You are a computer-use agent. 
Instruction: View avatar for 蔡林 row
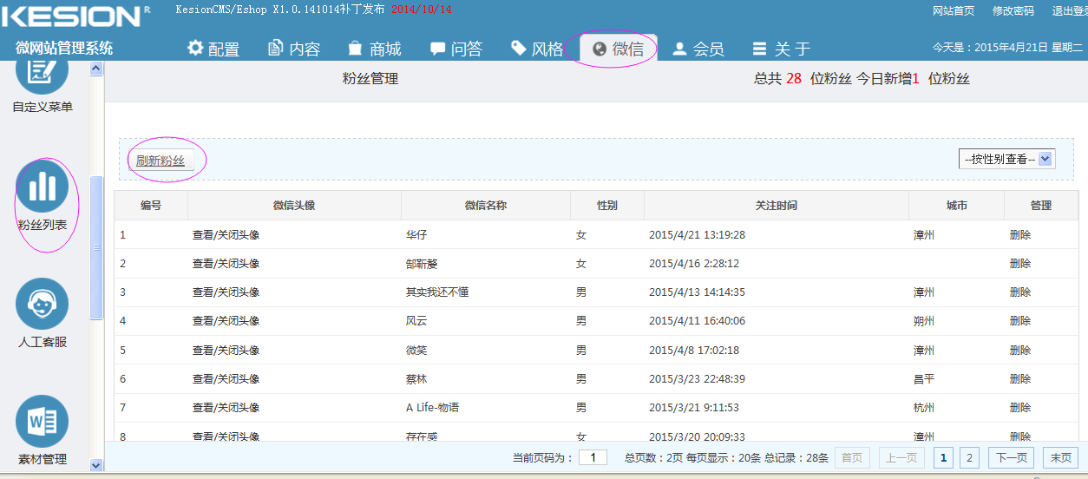click(226, 379)
